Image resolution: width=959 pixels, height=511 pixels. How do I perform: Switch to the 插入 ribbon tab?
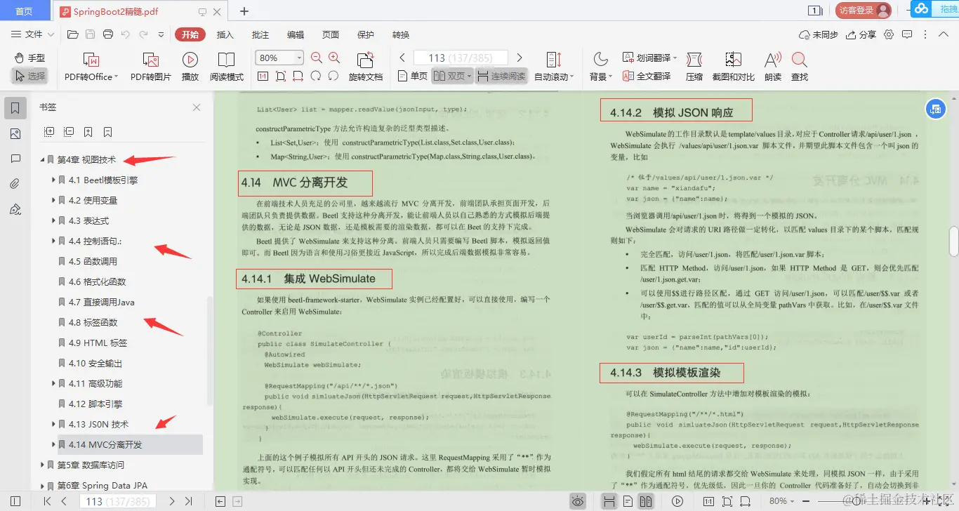pos(226,34)
